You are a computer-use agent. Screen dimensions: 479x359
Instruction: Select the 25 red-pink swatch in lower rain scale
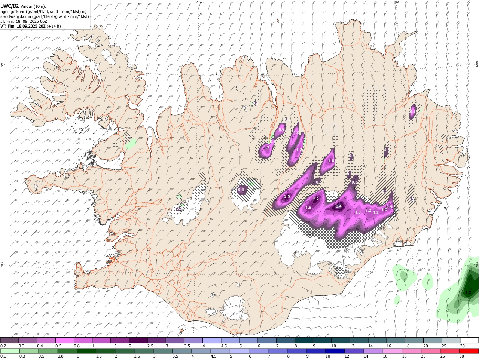coord(450,351)
